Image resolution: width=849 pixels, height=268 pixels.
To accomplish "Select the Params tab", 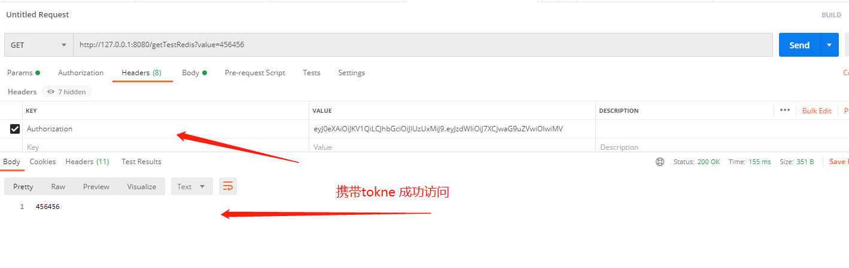I will point(23,73).
